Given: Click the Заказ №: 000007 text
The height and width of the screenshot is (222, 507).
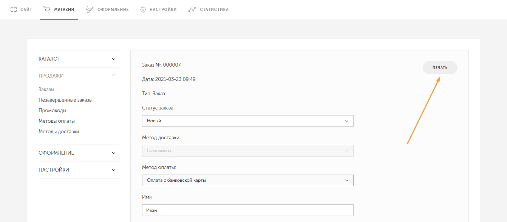Looking at the screenshot, I should point(161,65).
